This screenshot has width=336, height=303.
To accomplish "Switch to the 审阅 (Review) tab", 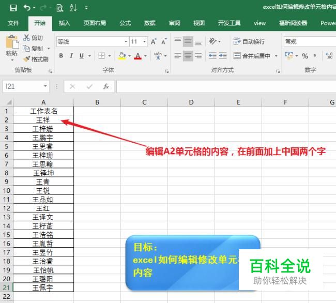I will pos(174,23).
